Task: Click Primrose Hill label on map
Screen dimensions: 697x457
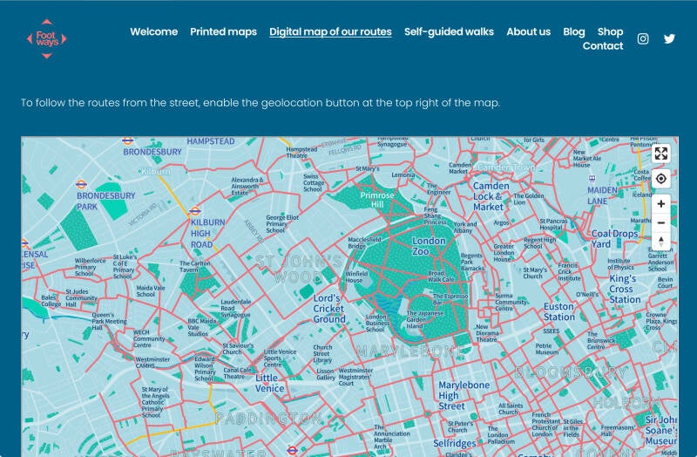Action: pos(377,200)
